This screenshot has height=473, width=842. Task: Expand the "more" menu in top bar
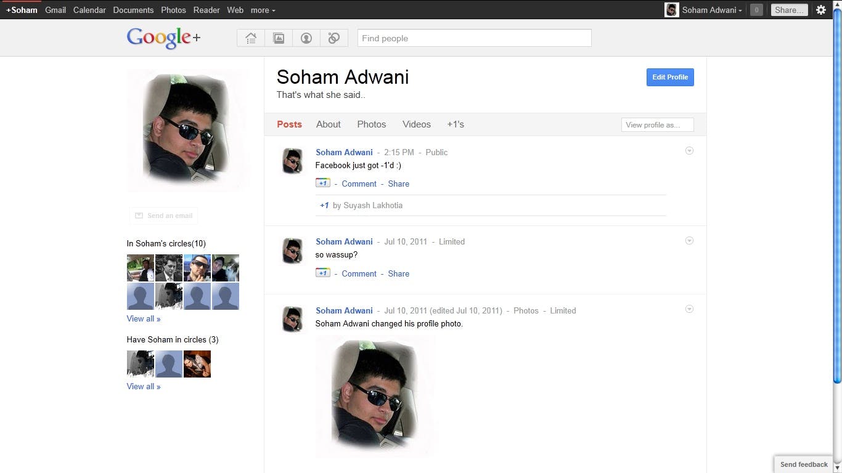click(263, 10)
